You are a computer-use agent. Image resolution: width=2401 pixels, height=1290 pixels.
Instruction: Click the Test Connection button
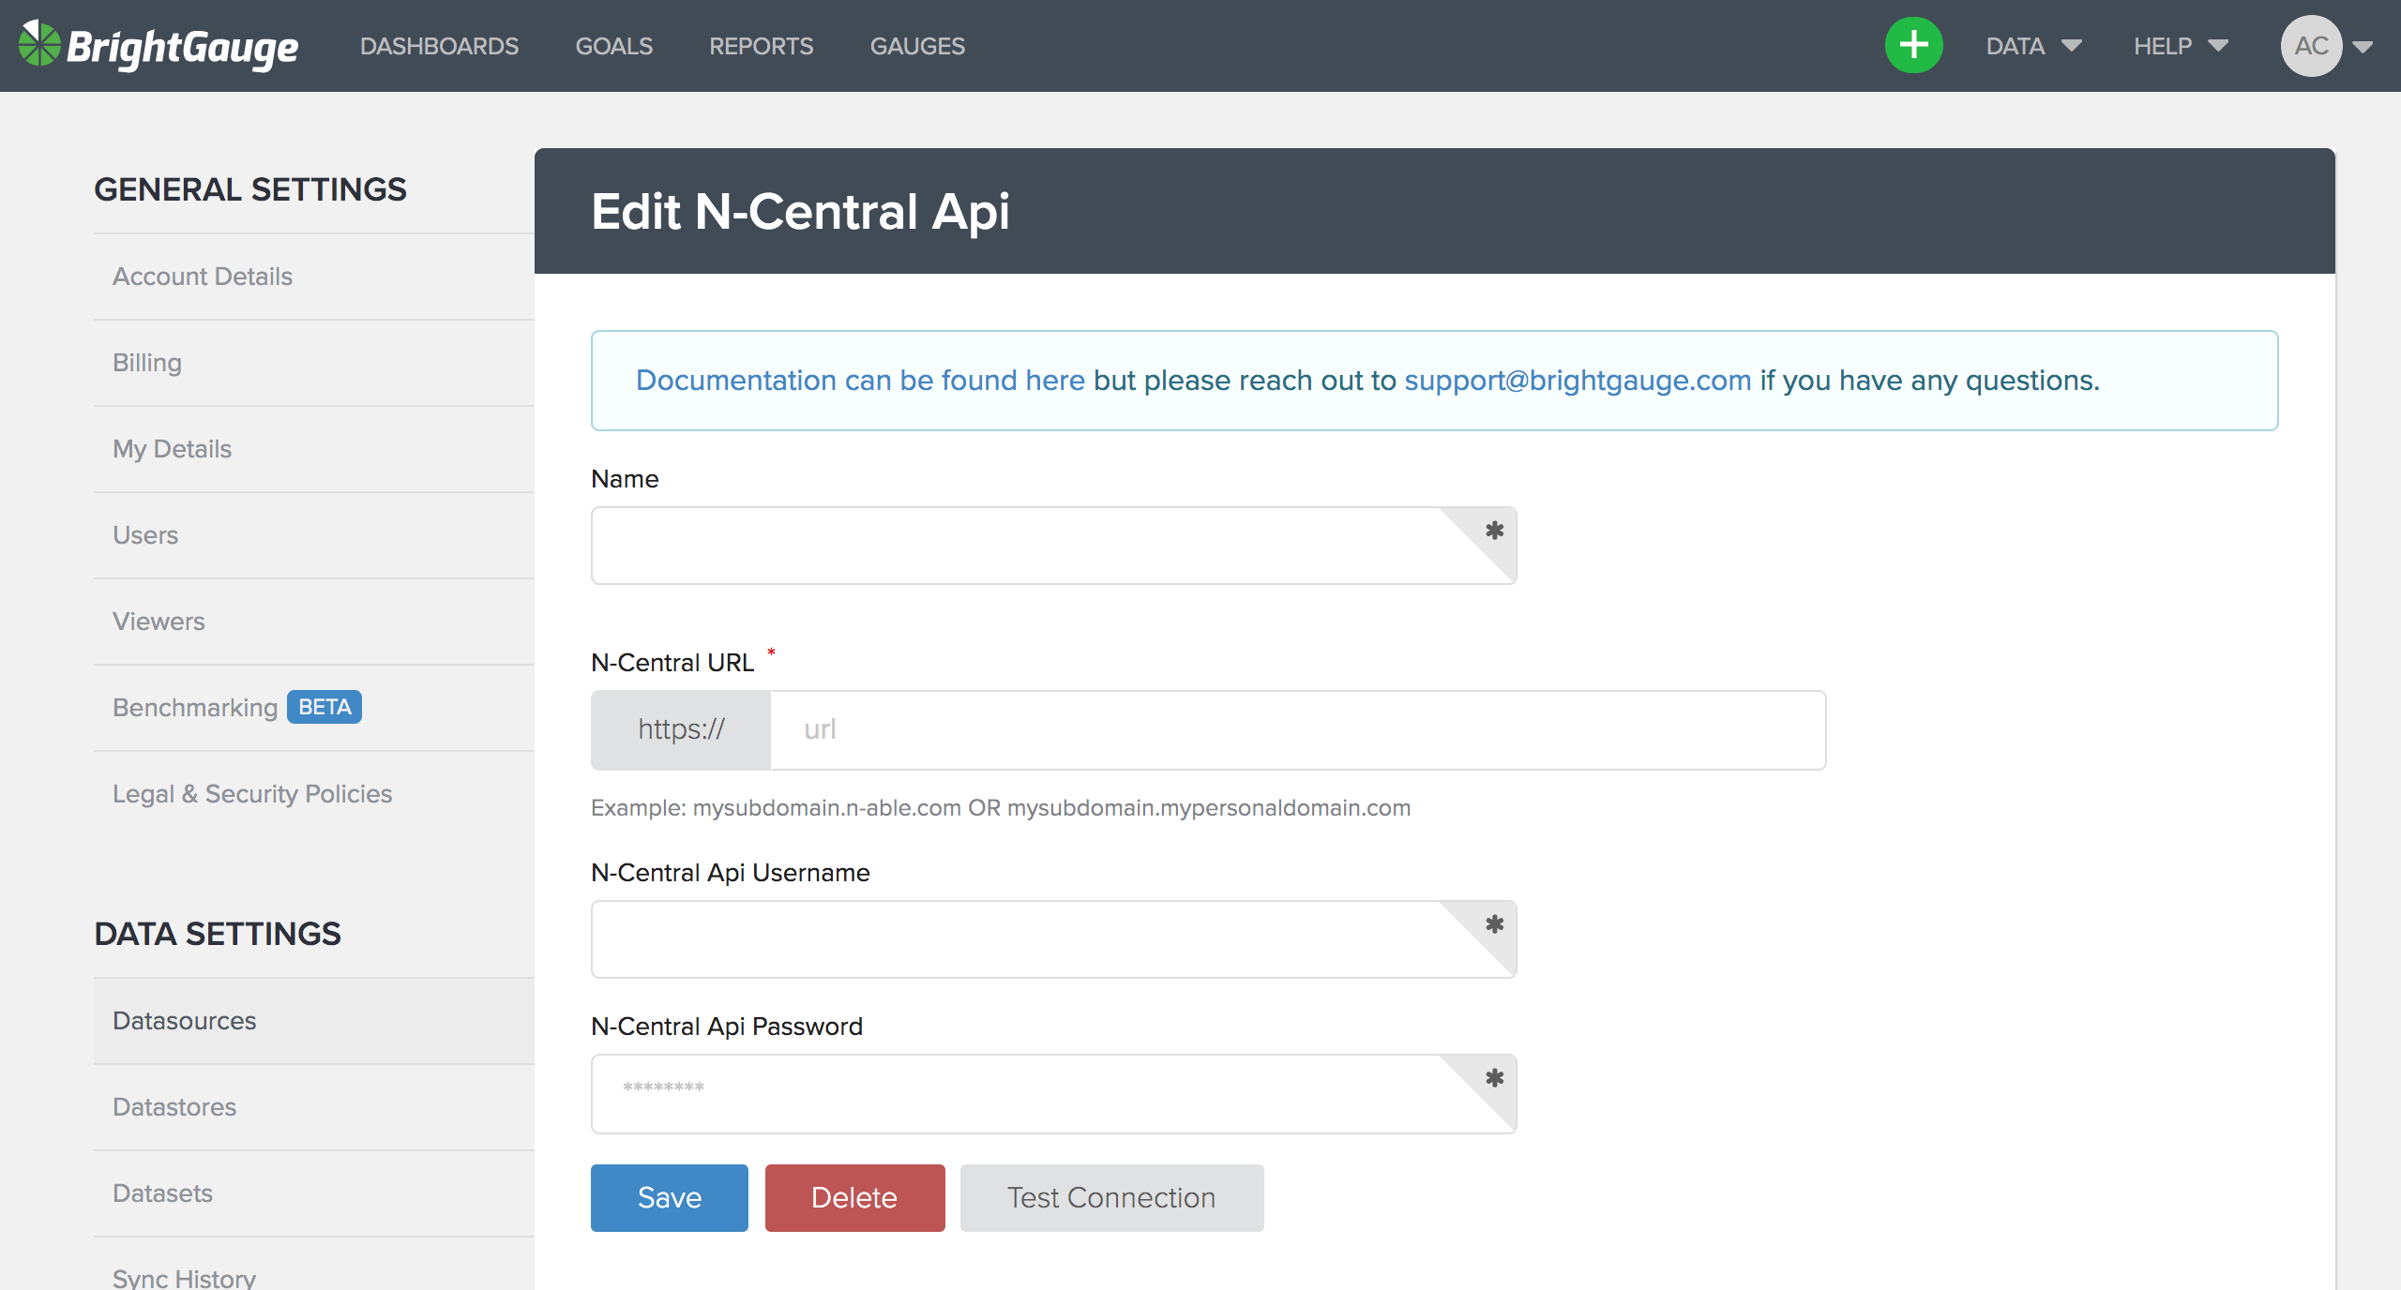[x=1111, y=1197]
